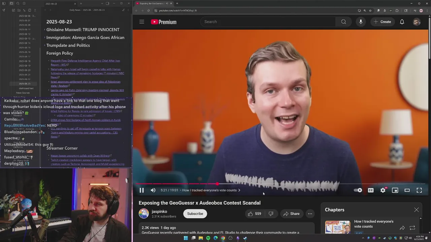Enter fullscreen on the video
Screen dimensions: 431x242
point(419,190)
